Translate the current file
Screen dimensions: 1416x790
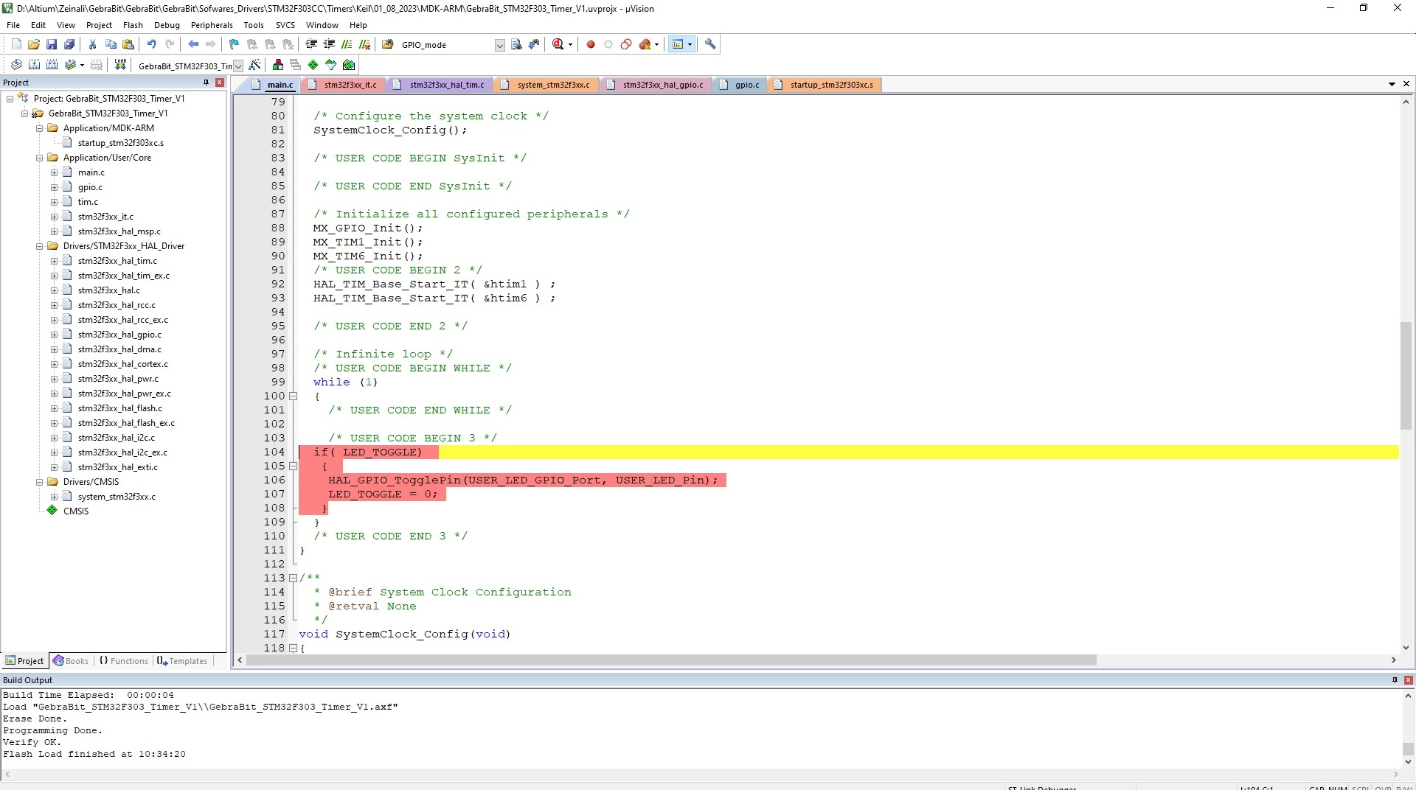[x=16, y=65]
